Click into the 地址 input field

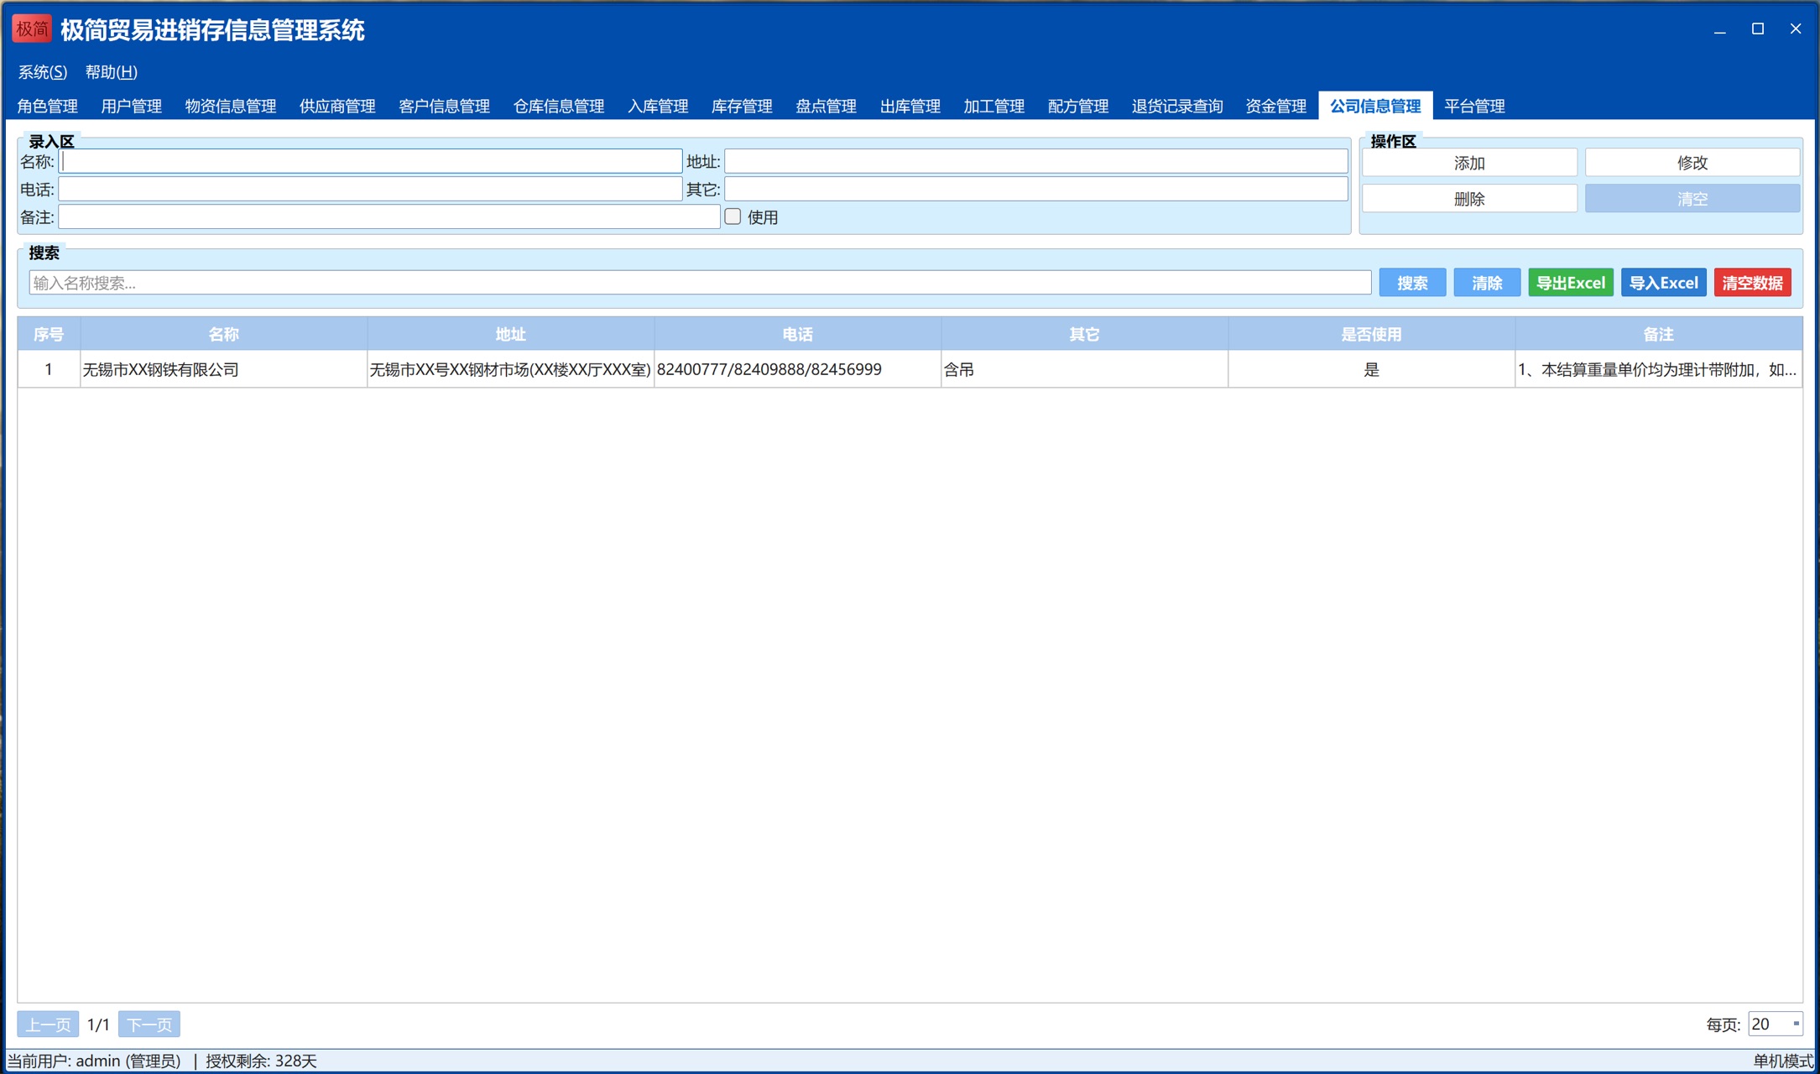pyautogui.click(x=1036, y=161)
